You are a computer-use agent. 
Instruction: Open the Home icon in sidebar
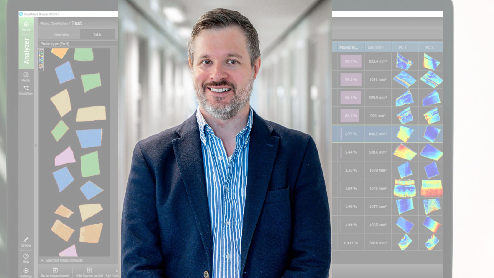(x=26, y=25)
